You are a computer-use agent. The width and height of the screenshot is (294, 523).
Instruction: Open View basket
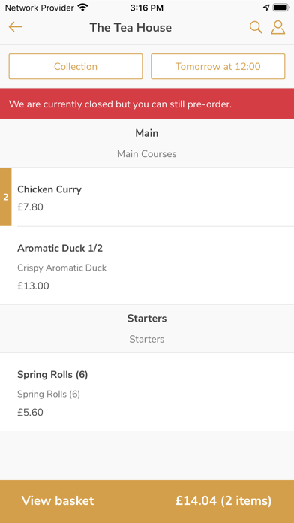[x=58, y=501]
